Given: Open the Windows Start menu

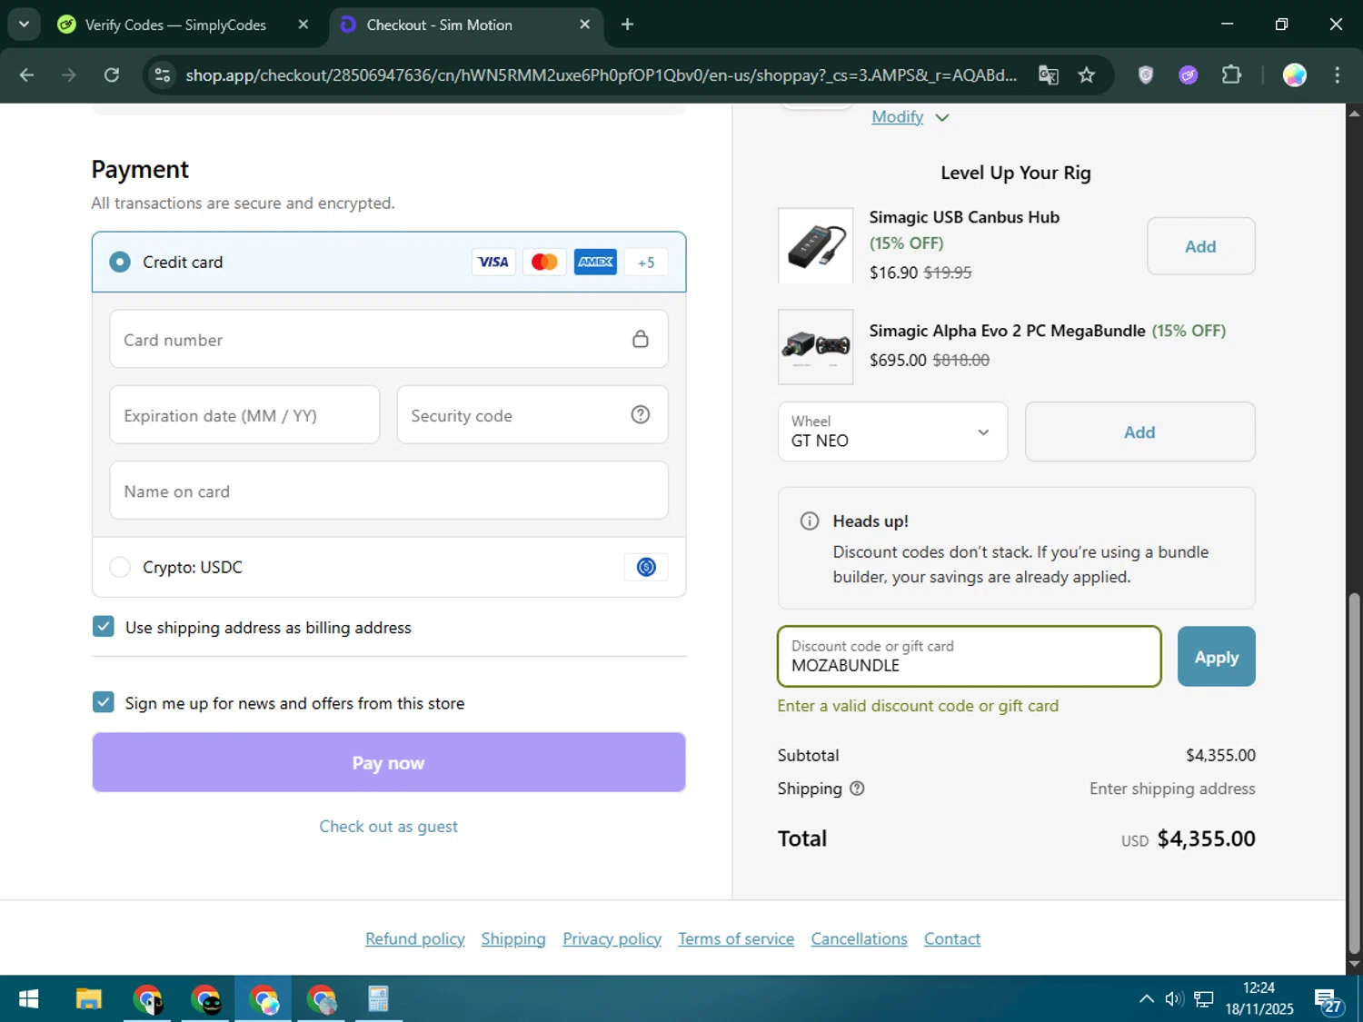Looking at the screenshot, I should tap(28, 999).
